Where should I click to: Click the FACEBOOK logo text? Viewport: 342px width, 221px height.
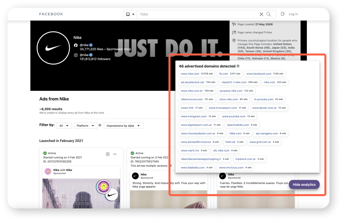51,14
